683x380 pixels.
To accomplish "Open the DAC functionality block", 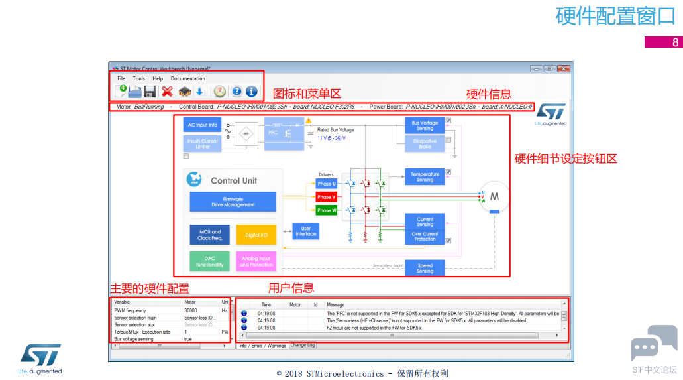I will tap(209, 261).
